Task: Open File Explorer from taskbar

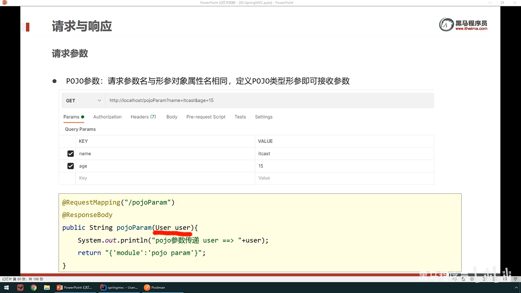Action: click(47, 288)
